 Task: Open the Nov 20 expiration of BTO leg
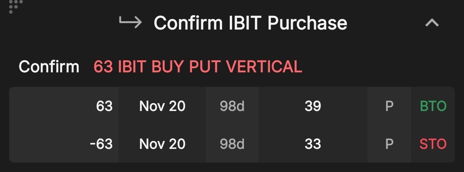pos(162,106)
